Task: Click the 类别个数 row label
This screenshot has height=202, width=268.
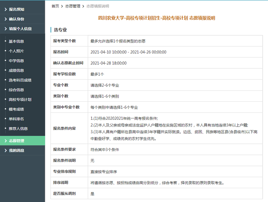Action: pyautogui.click(x=61, y=96)
